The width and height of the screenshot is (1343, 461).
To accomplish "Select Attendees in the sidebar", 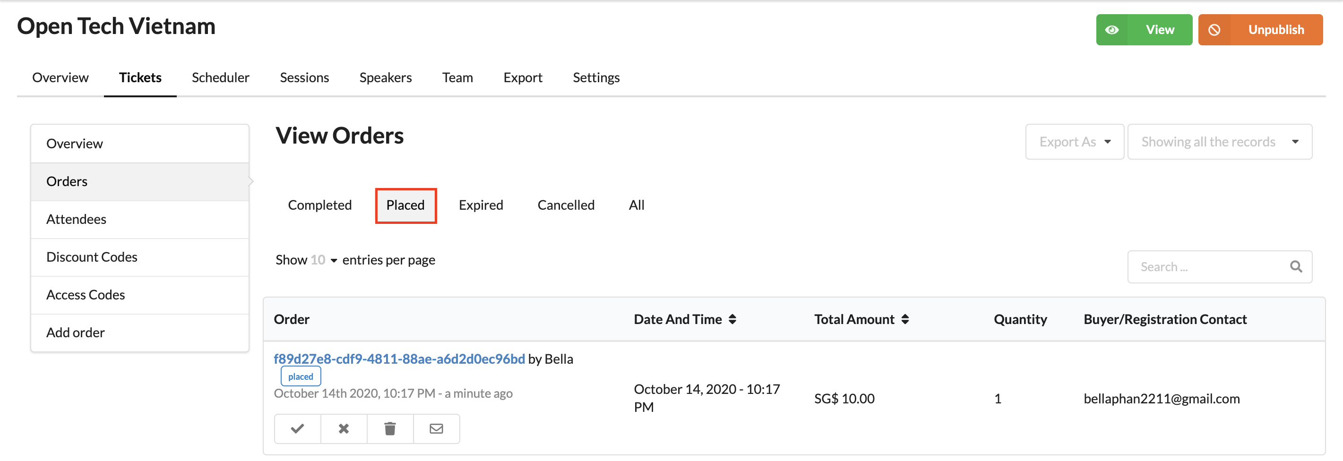I will click(140, 219).
